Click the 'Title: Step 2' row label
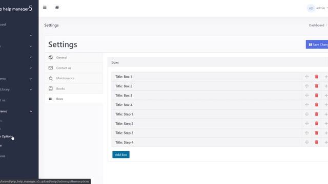Image resolution: width=328 pixels, height=184 pixels. pyautogui.click(x=124, y=124)
